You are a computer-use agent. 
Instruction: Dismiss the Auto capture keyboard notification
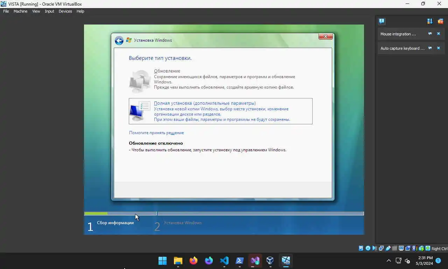[439, 48]
